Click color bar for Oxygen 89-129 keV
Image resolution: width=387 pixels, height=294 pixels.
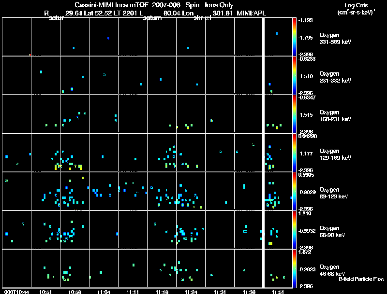click(294, 191)
